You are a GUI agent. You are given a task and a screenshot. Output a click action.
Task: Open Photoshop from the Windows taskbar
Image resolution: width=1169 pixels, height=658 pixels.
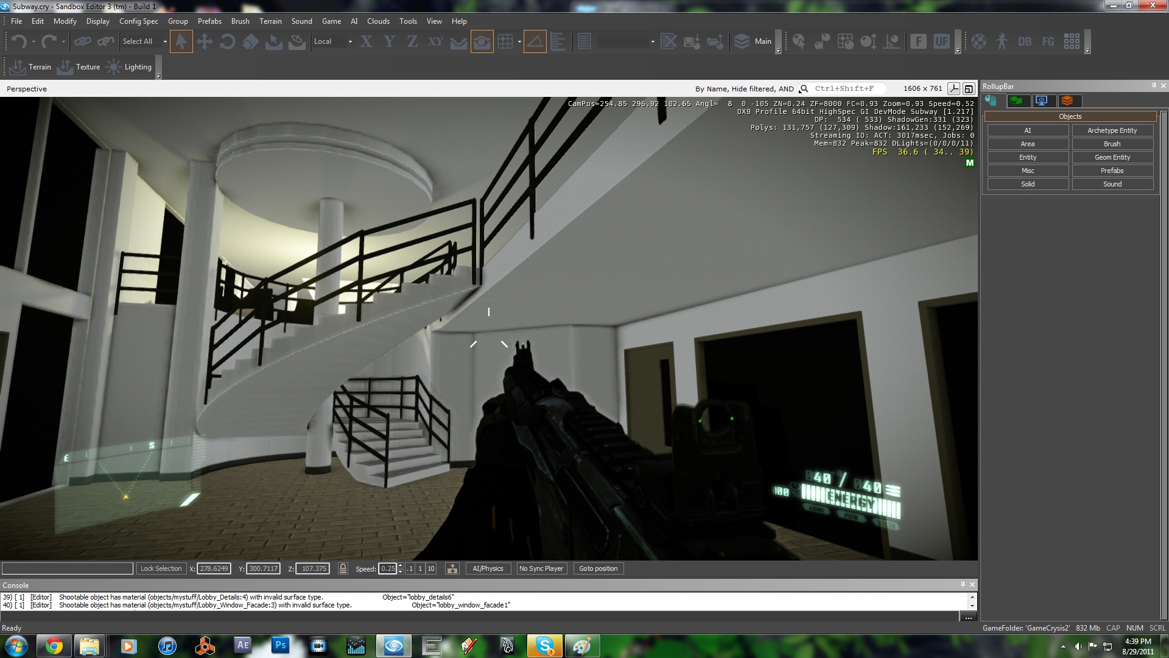point(280,645)
